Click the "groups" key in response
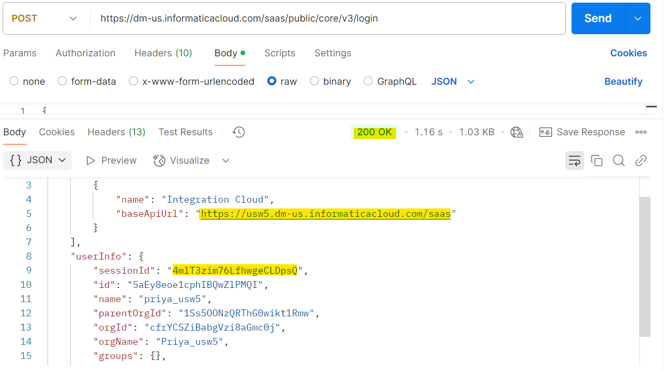Viewport: 671px width, 370px height. click(116, 356)
